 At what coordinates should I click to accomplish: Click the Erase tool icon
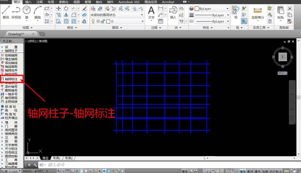tap(84, 8)
